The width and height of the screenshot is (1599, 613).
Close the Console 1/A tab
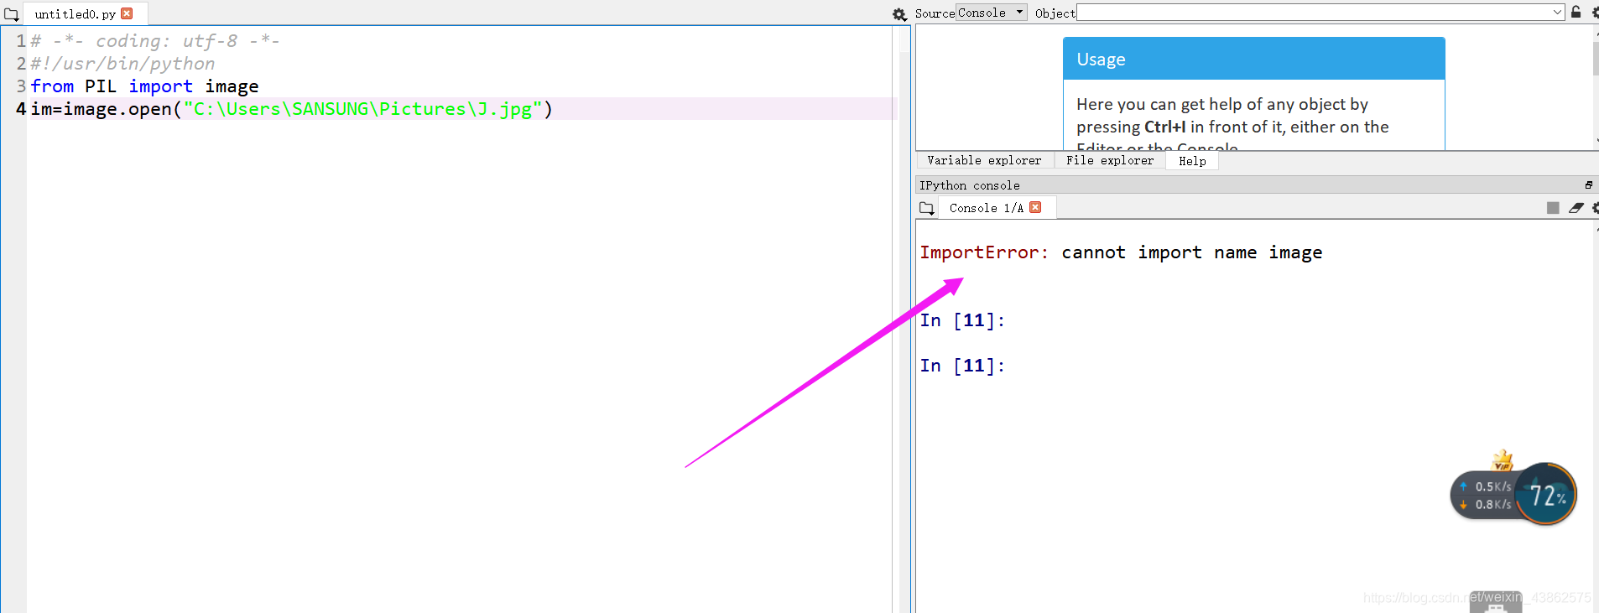(x=1035, y=207)
